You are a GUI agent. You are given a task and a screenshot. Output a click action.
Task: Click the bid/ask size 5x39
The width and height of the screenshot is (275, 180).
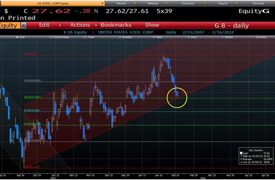(x=164, y=11)
